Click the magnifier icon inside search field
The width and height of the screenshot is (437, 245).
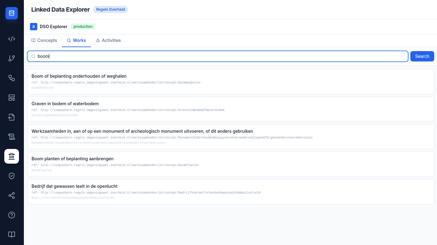pyautogui.click(x=33, y=56)
